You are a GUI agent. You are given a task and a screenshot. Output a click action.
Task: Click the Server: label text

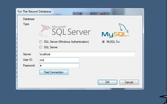click(27, 54)
